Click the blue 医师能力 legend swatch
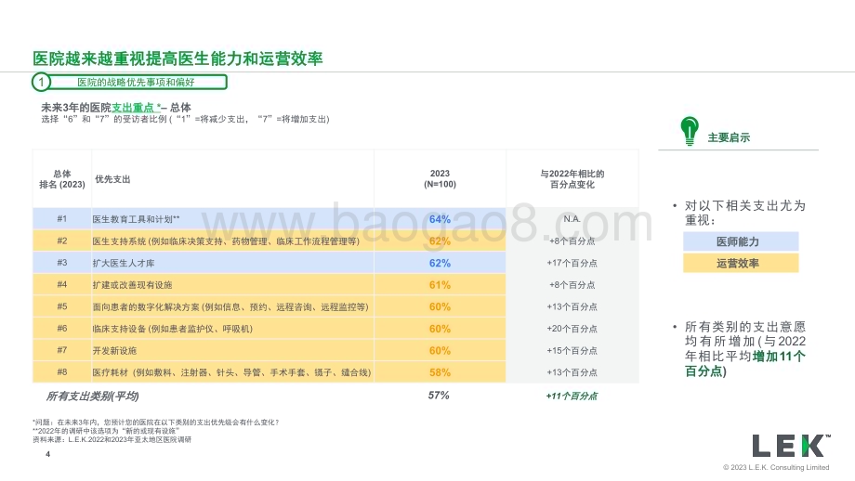This screenshot has width=855, height=481. 741,241
